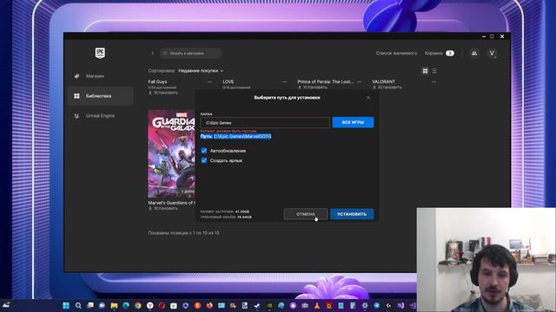Open the Fall Guys three-dot menu
Image resolution: width=556 pixels, height=312 pixels.
click(210, 81)
